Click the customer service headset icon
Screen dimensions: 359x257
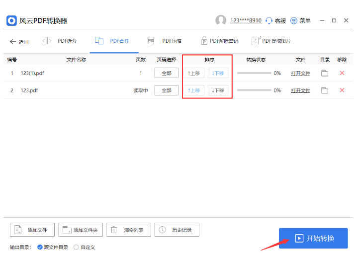(x=269, y=20)
